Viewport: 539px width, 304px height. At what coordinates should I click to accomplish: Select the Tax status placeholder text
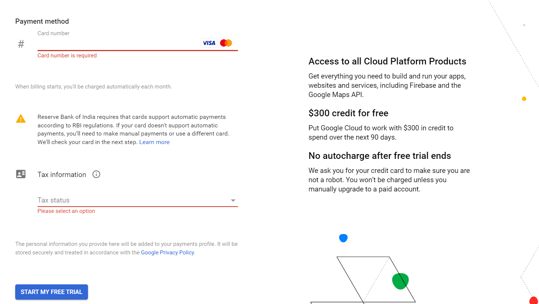[x=53, y=200]
